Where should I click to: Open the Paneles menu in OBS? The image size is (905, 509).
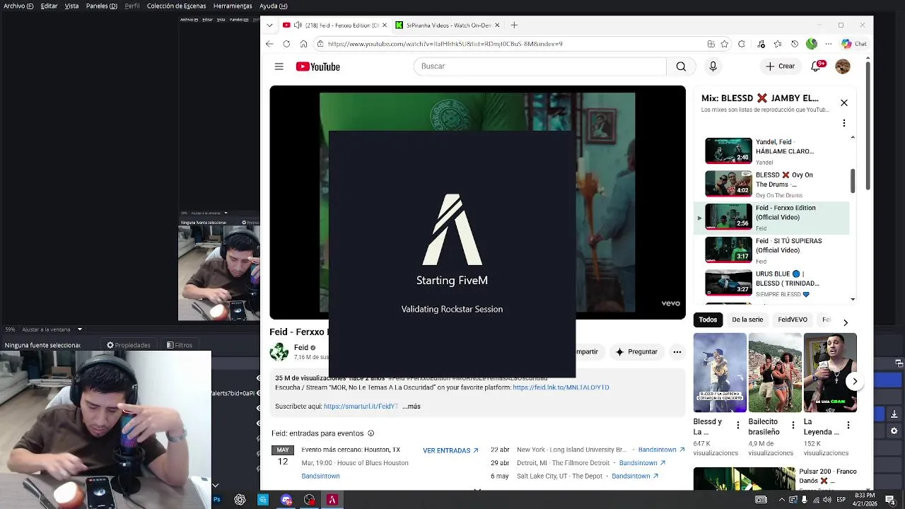tap(102, 6)
